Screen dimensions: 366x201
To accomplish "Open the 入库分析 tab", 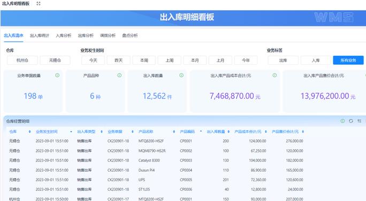I will tap(64, 35).
